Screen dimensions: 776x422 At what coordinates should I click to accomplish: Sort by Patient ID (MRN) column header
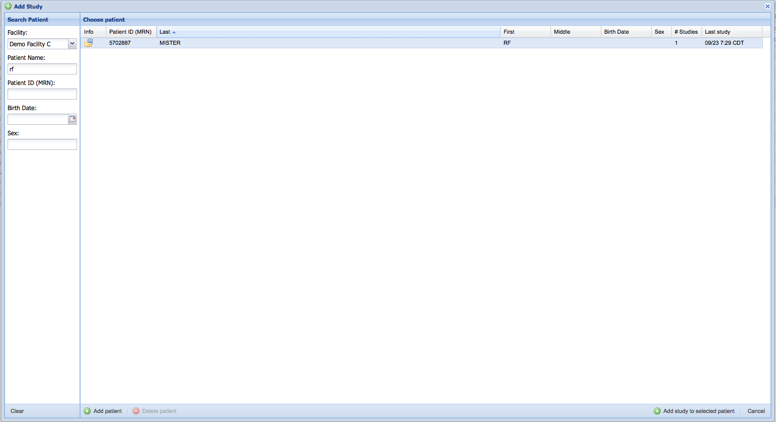click(131, 32)
